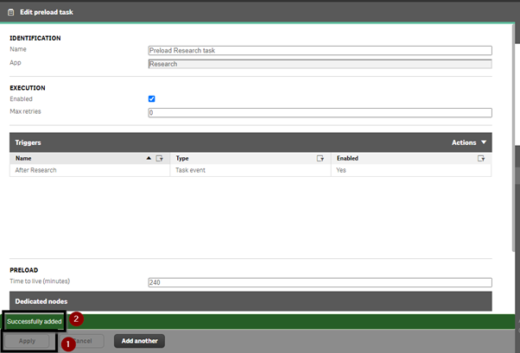Click the Apply button
The image size is (520, 353).
[x=27, y=341]
